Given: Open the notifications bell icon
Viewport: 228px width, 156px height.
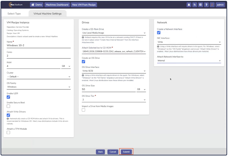Looking at the screenshot, I should pyautogui.click(x=189, y=5).
